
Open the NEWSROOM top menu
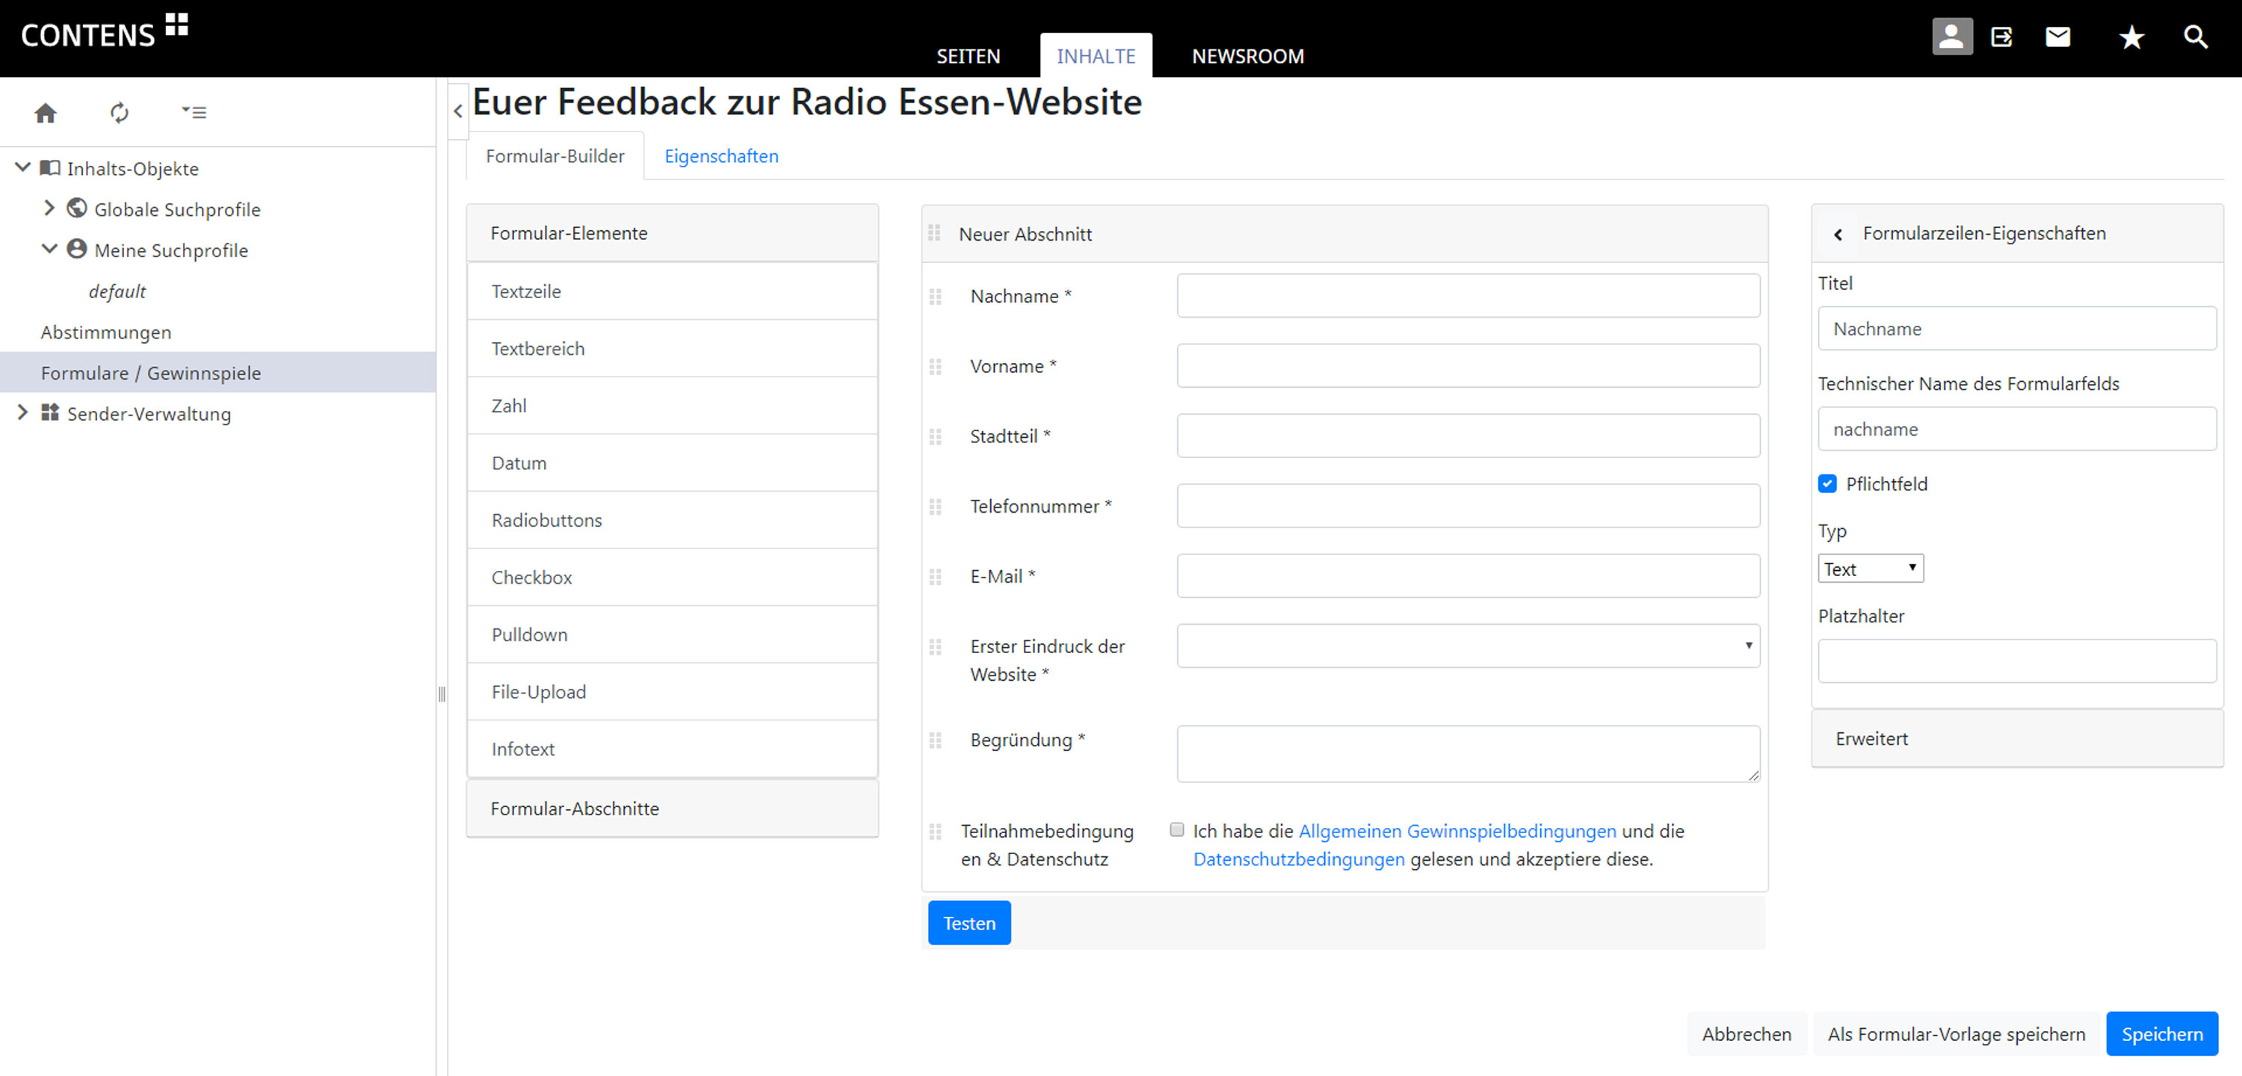click(1247, 57)
